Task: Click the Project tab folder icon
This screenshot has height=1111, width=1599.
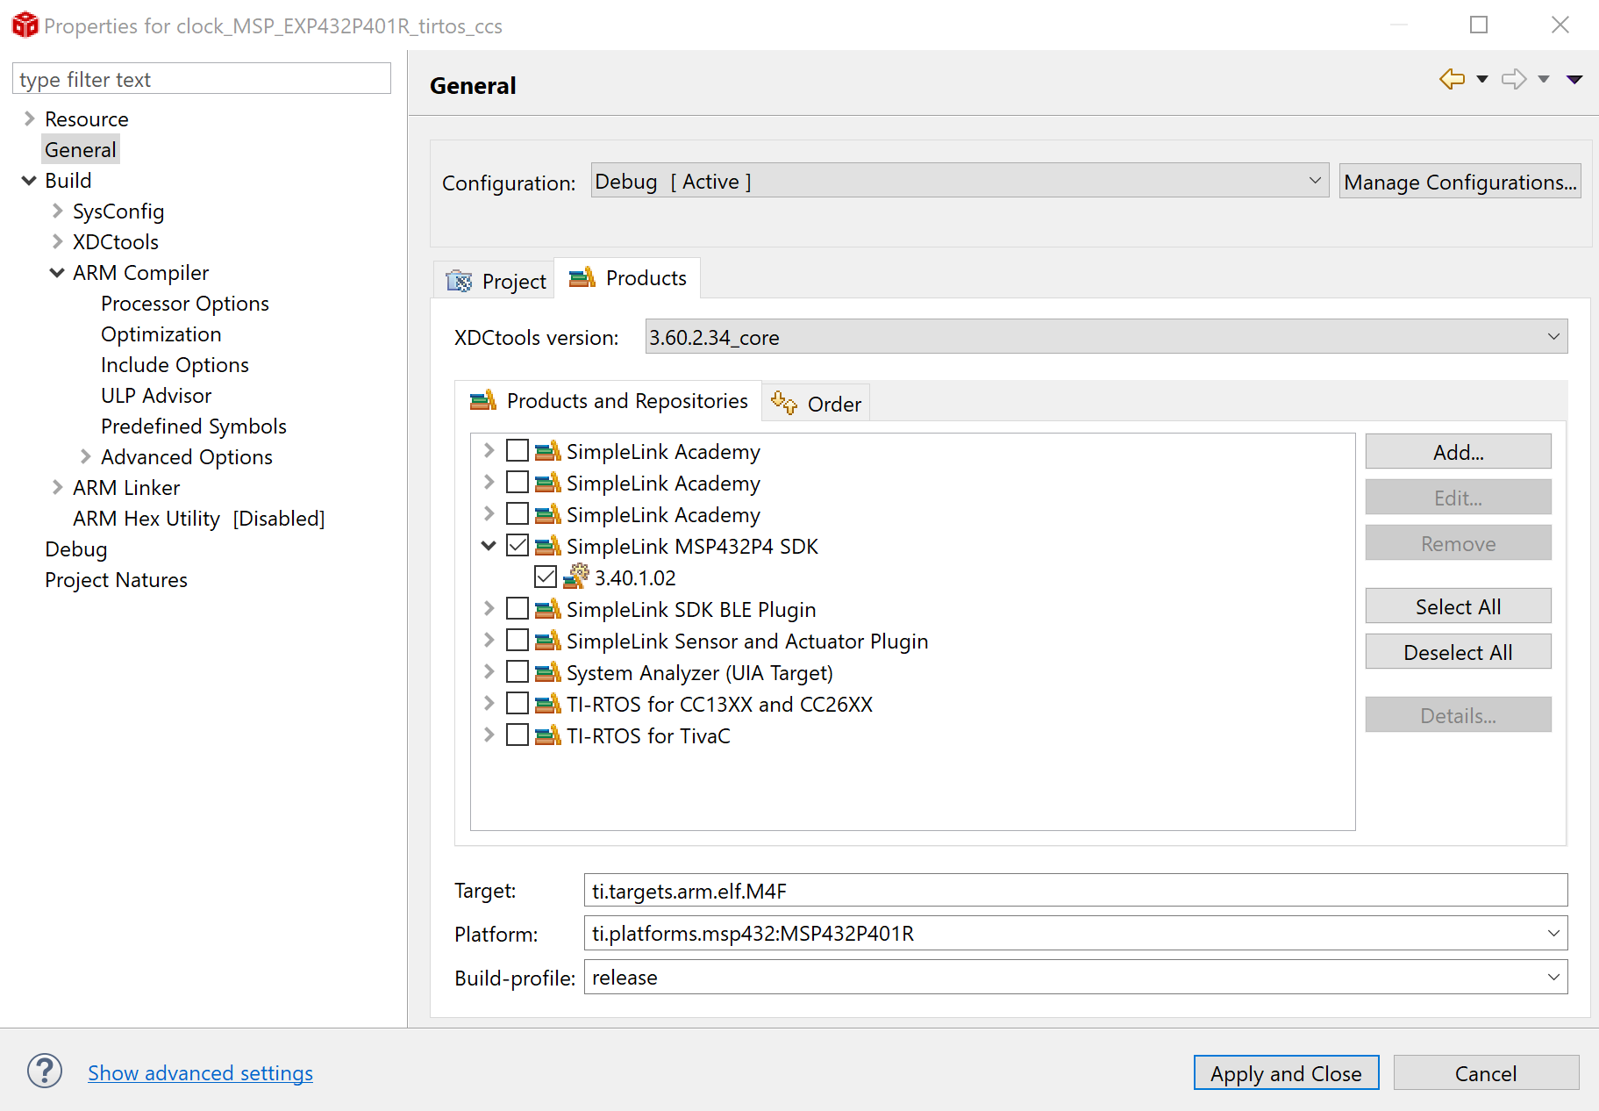Action: pyautogui.click(x=459, y=280)
